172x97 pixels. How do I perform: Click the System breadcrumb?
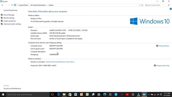pyautogui.click(x=51, y=5)
